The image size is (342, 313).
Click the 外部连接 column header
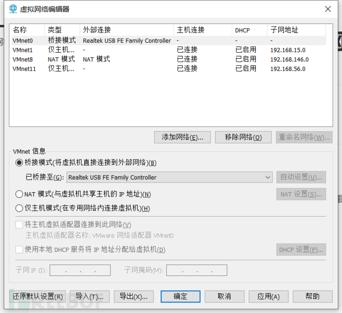pos(127,30)
